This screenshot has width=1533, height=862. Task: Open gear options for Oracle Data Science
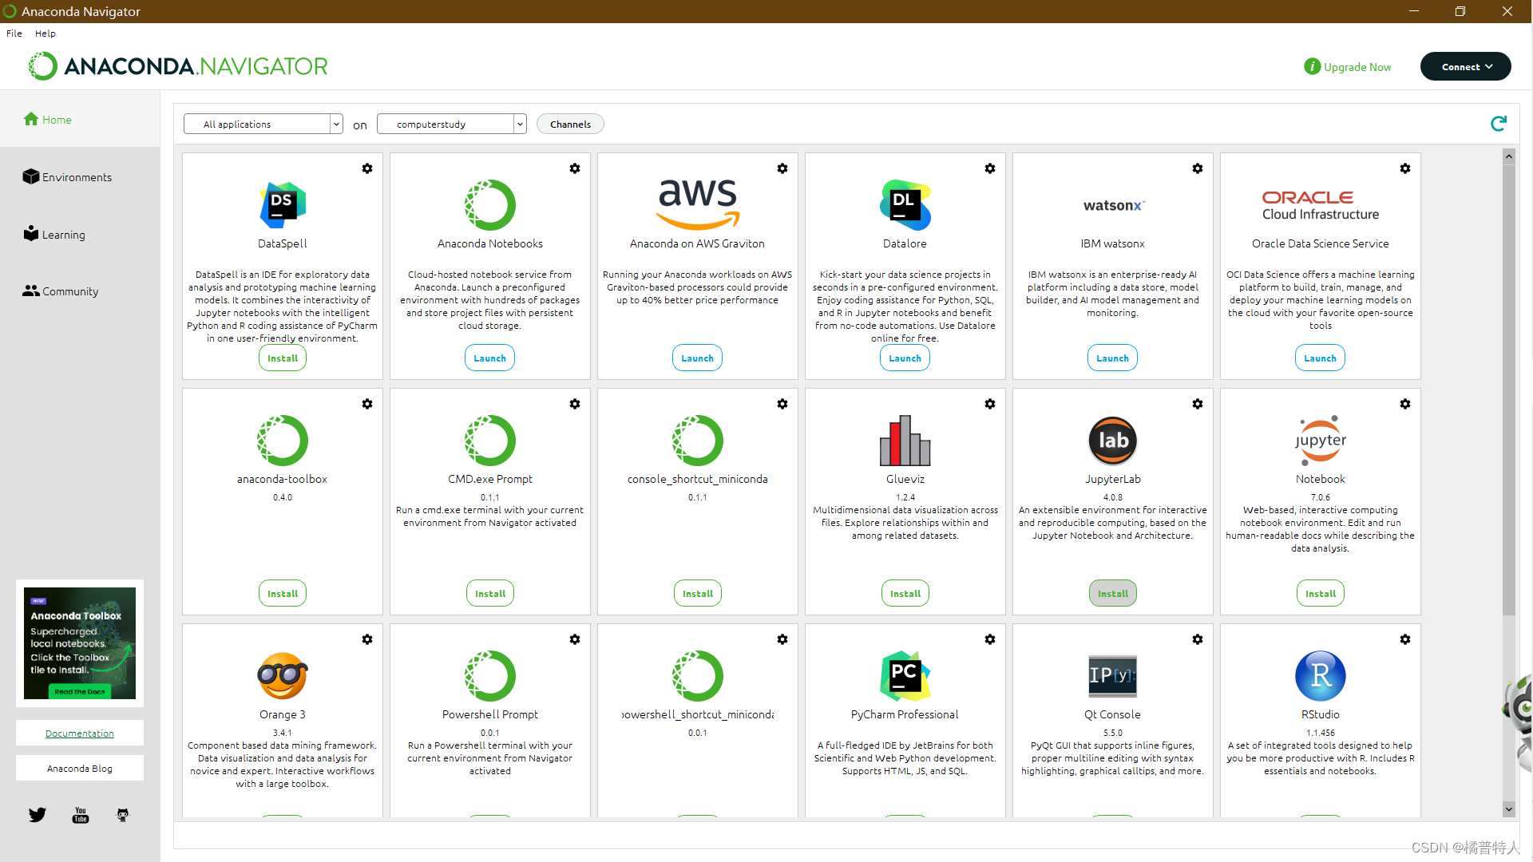pos(1405,168)
